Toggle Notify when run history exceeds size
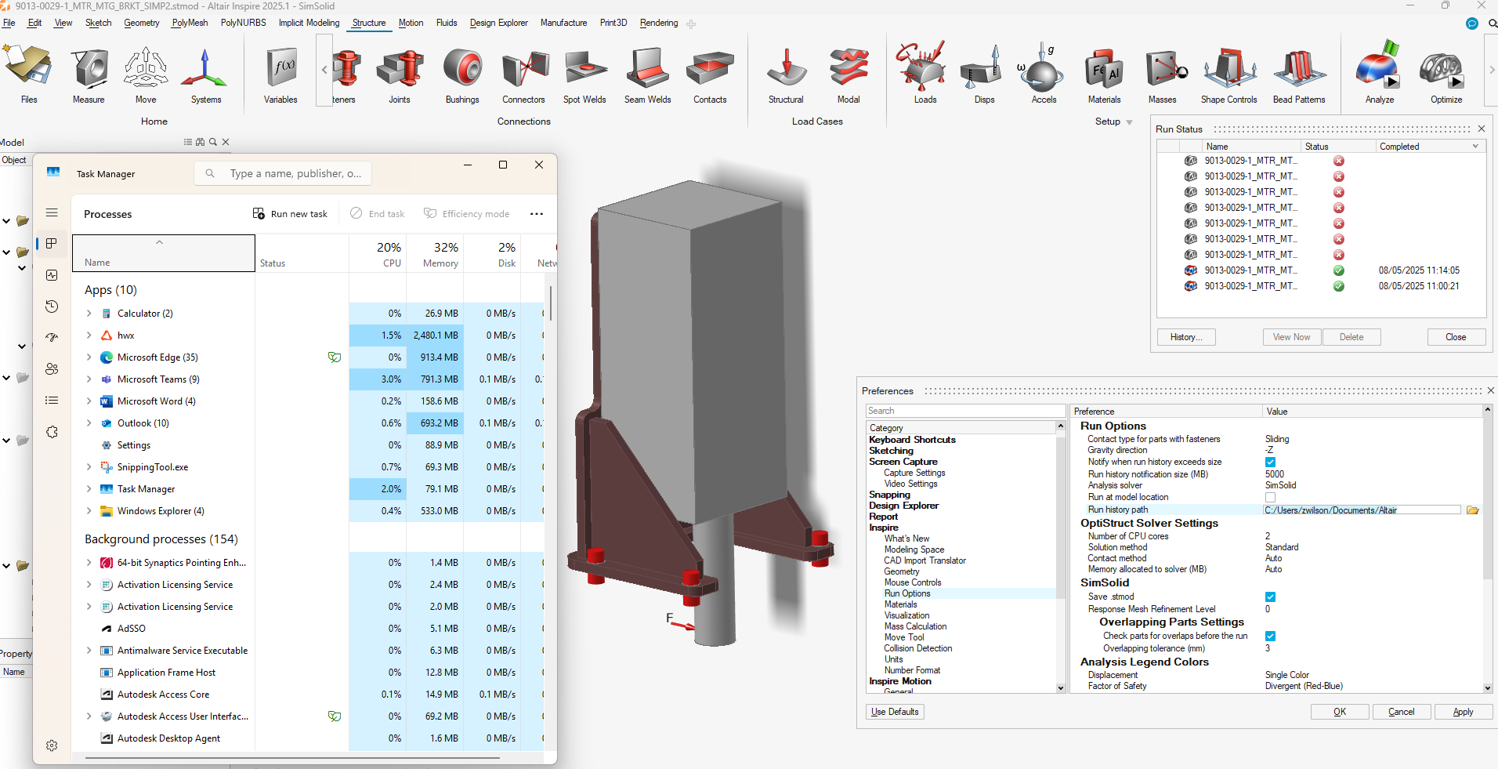The height and width of the screenshot is (769, 1498). coord(1270,462)
